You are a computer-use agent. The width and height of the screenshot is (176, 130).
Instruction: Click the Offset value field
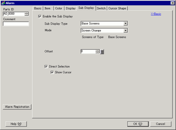point(88,52)
